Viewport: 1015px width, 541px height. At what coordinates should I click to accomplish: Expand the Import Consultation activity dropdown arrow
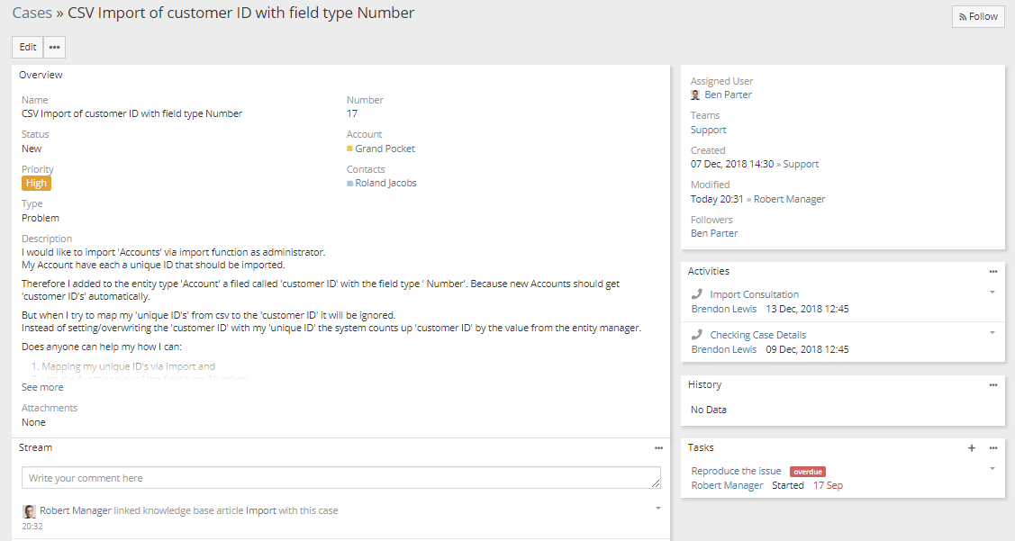pos(992,292)
